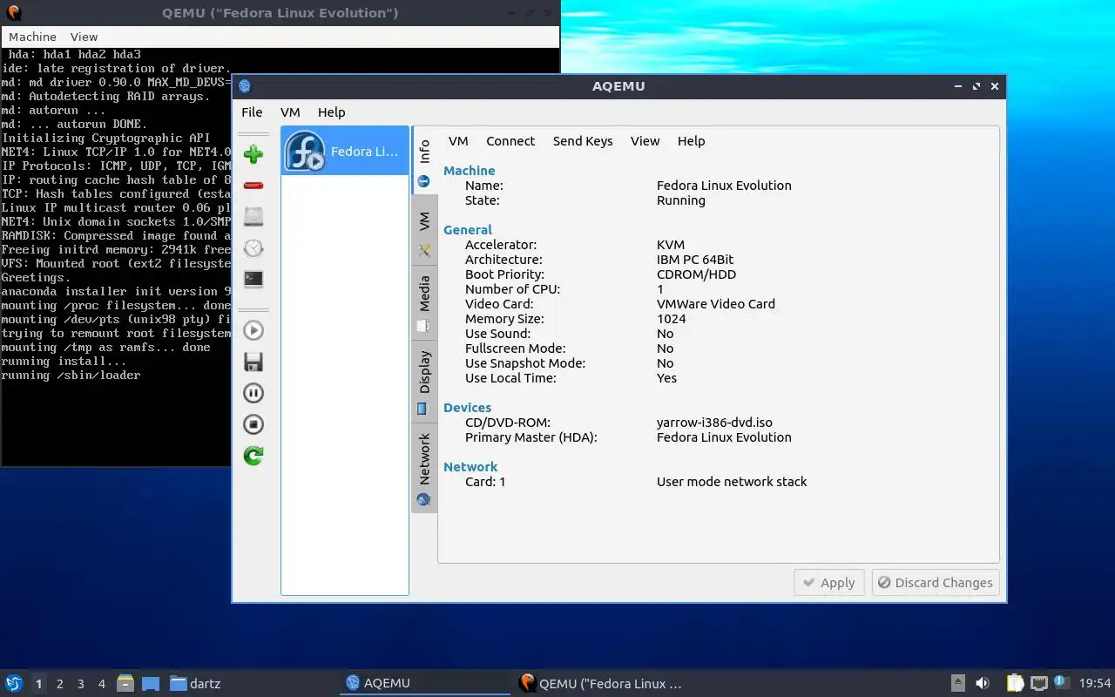Switch to workspace 4
This screenshot has width=1115, height=697.
102,684
